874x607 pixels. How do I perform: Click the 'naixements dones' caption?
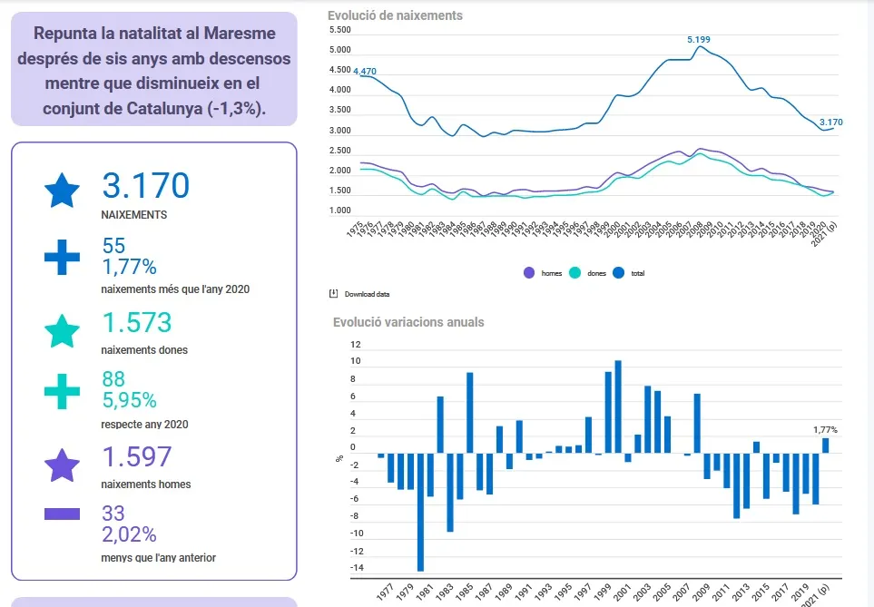click(144, 350)
